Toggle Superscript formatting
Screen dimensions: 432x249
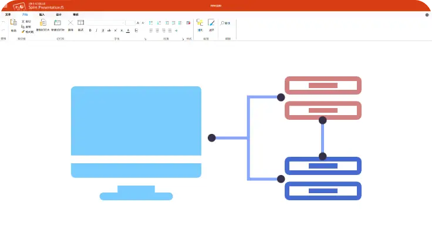click(x=116, y=31)
